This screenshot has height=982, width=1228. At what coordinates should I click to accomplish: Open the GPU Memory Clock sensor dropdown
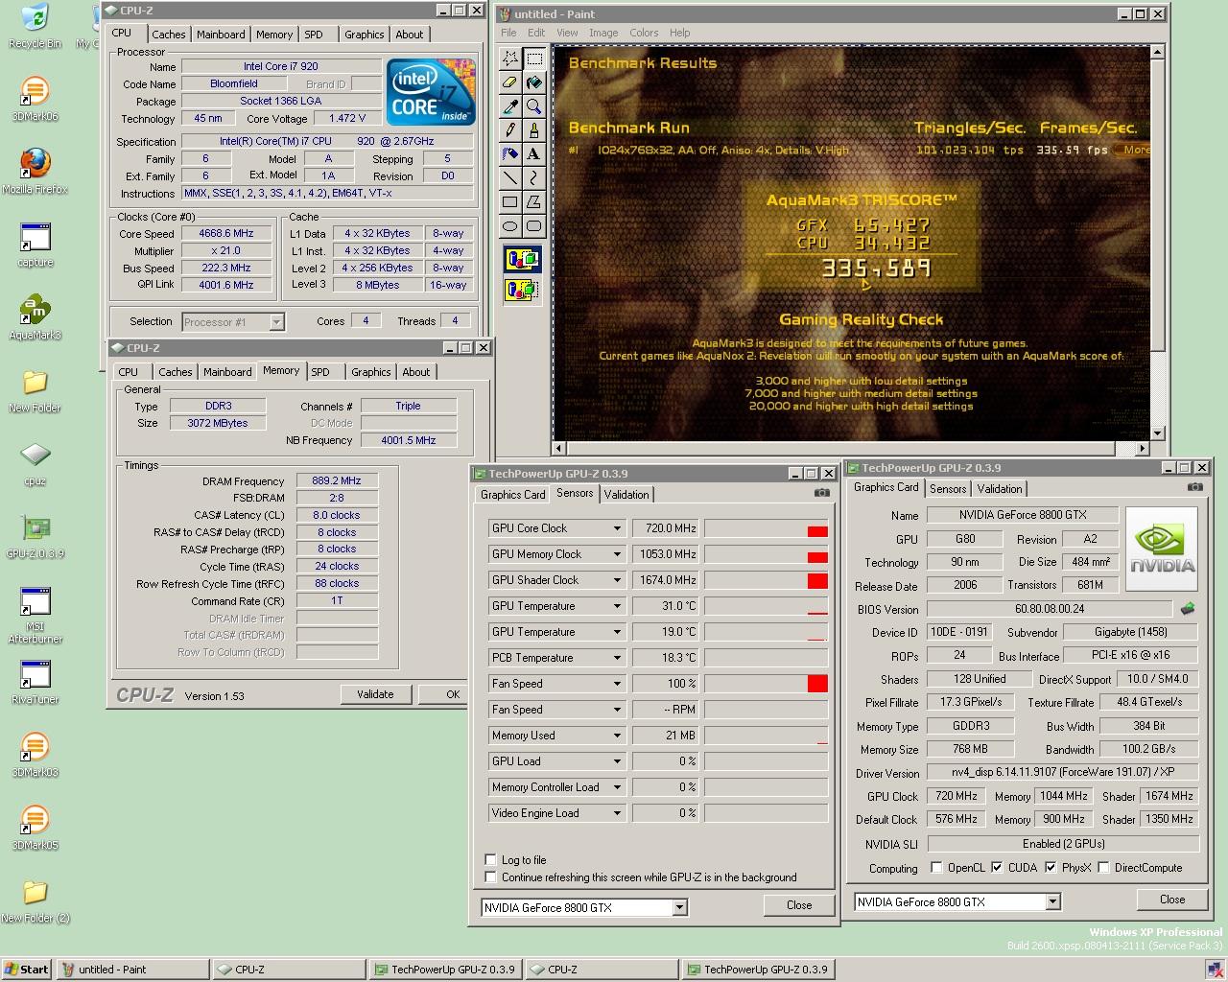[x=617, y=554]
